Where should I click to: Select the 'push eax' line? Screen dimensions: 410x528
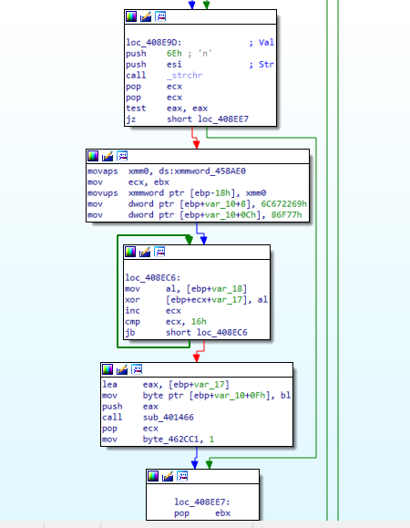[x=130, y=407]
